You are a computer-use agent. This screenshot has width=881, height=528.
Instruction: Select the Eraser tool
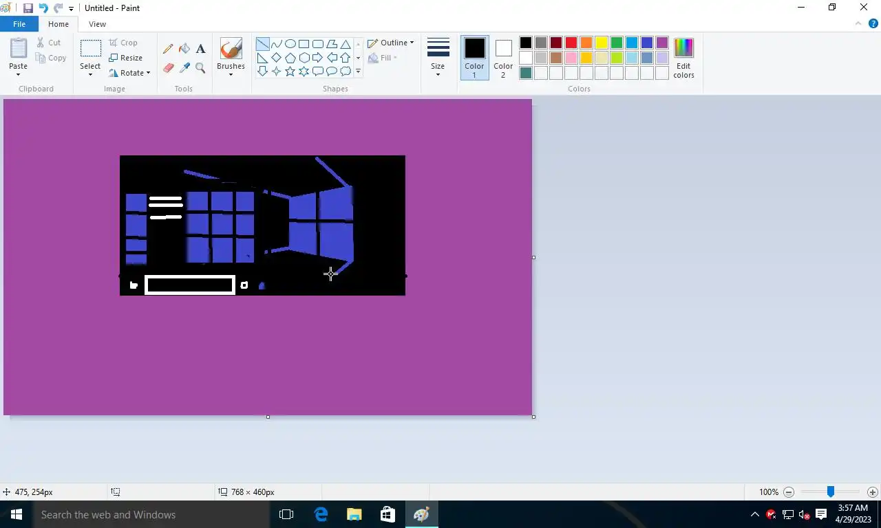168,68
